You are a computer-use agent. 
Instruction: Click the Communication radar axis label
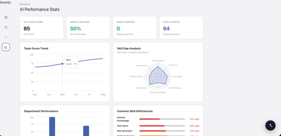point(158,61)
